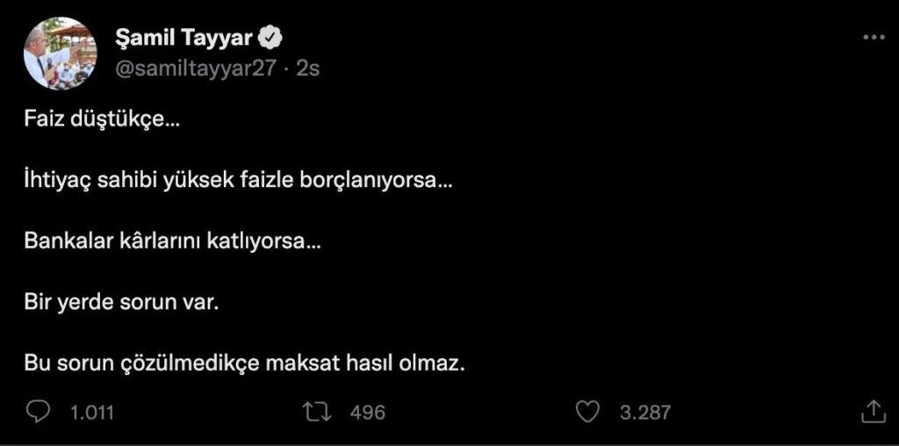Share the tweet via the share icon

click(872, 411)
